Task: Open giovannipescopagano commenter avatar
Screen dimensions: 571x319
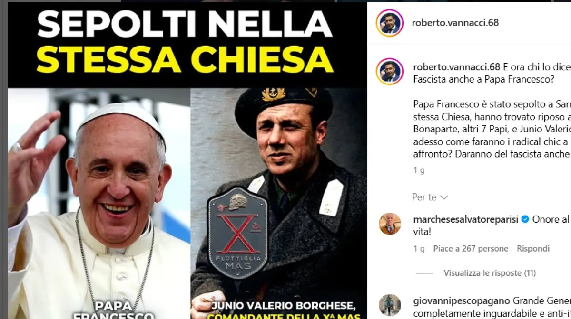Action: click(x=390, y=305)
